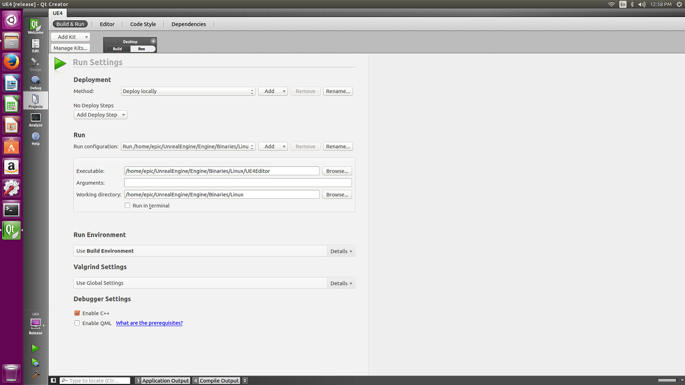Build the project with the hammer icon
Screen dimensions: 685x385
(35, 375)
